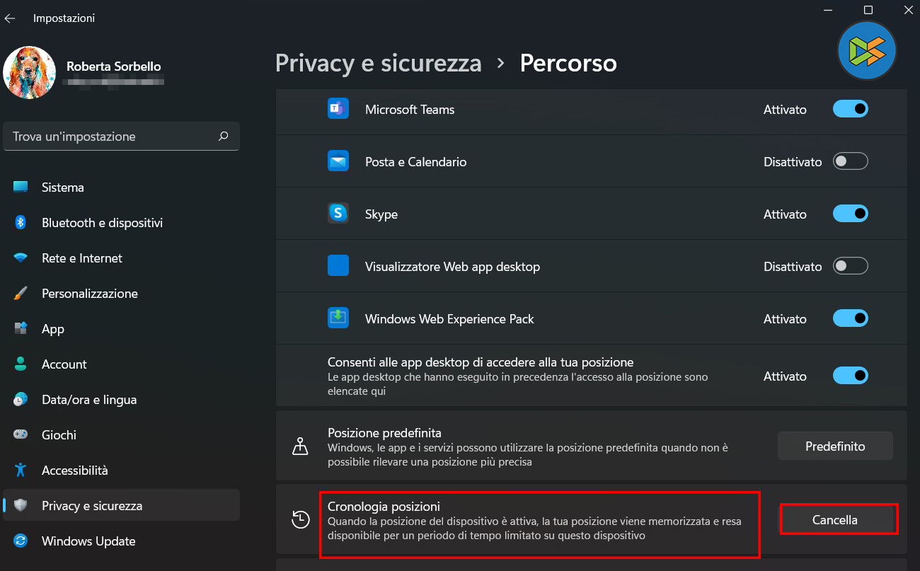This screenshot has width=920, height=571.
Task: Click the search magnifier icon
Action: click(224, 137)
